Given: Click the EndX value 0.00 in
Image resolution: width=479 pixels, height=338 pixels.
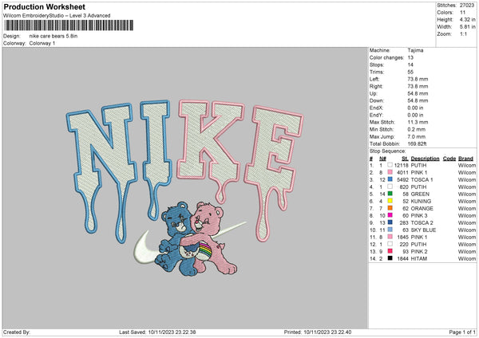Looking at the screenshot, I should 415,108.
